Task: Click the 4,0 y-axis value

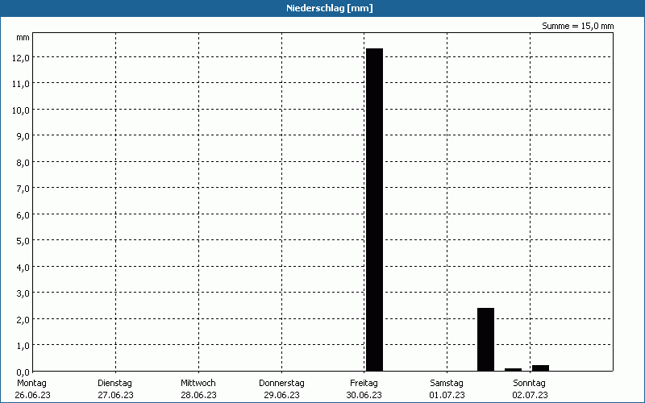Action: [x=23, y=268]
